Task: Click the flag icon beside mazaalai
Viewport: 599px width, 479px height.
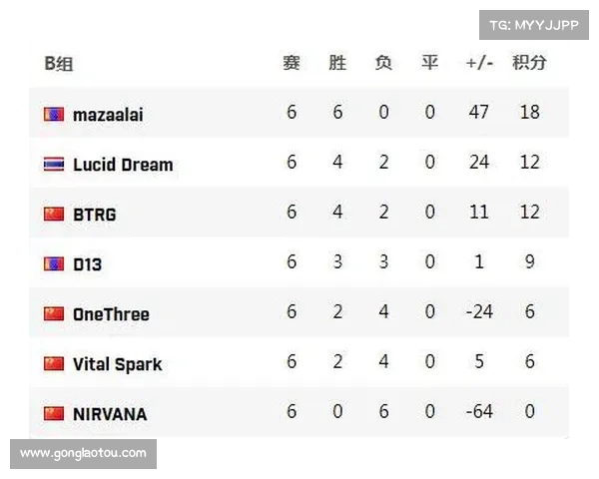Action: point(54,115)
